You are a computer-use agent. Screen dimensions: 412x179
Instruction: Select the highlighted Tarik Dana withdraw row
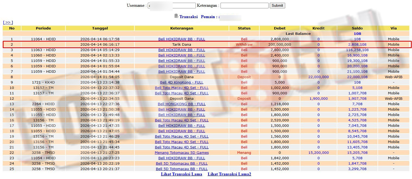coord(181,44)
